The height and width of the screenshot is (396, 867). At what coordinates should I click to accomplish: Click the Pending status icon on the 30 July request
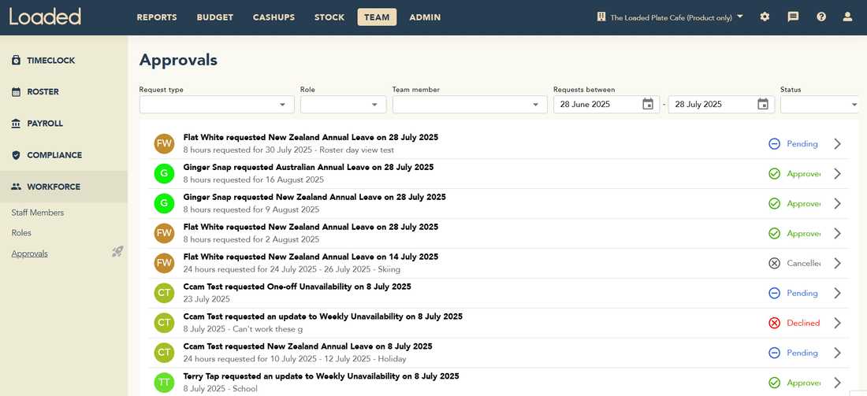(774, 144)
